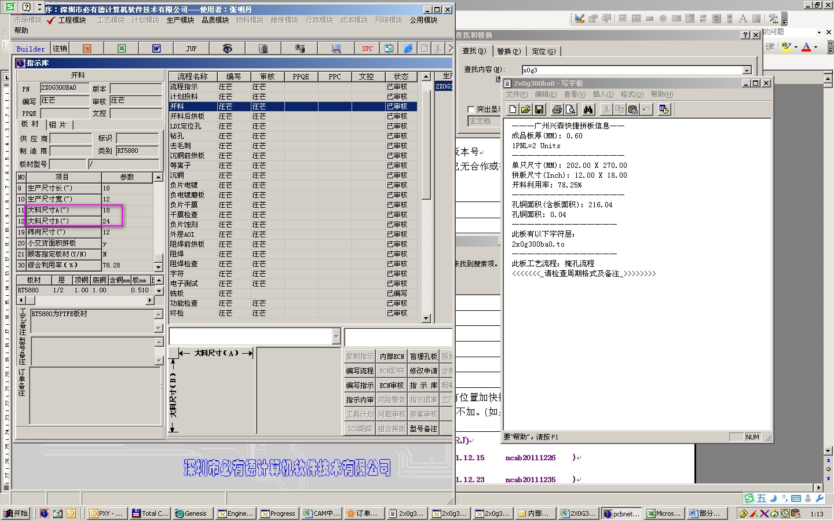Click the 指示库 button
Viewport: 834px width, 521px height.
pos(423,386)
